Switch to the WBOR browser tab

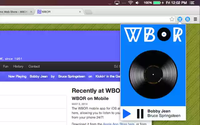tap(59, 12)
